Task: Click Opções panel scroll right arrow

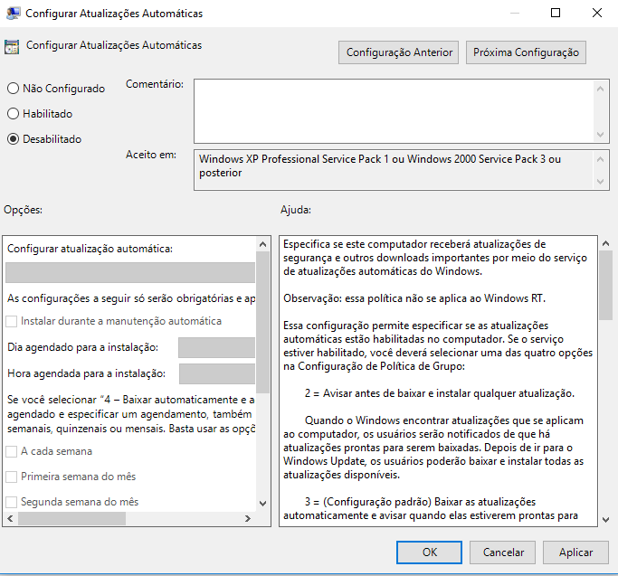Action: (x=248, y=518)
